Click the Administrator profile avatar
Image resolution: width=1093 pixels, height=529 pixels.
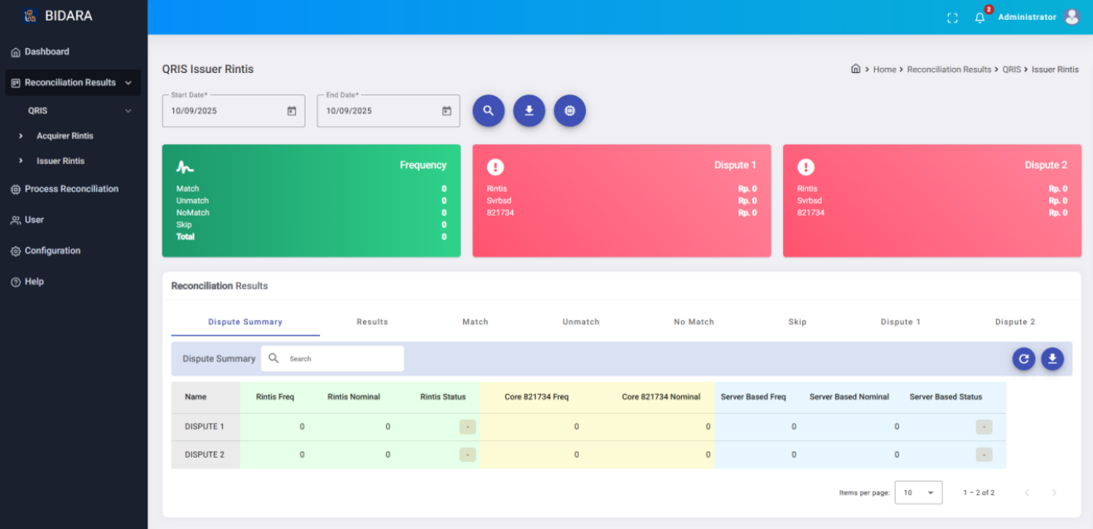point(1071,16)
